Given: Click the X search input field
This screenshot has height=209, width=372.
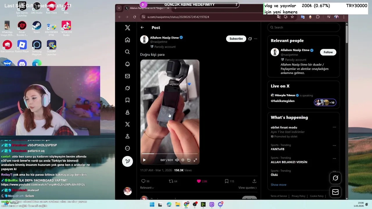Looking at the screenshot, I should [303, 27].
